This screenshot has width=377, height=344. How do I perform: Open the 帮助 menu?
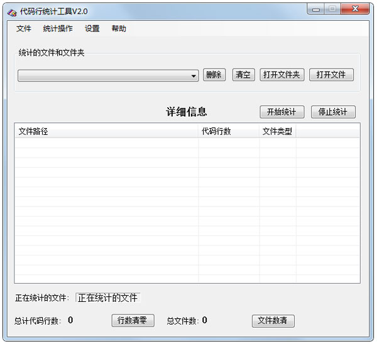tap(119, 29)
